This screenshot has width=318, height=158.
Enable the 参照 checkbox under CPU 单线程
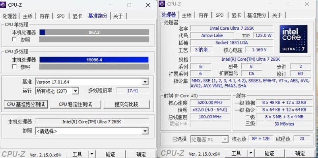pyautogui.click(x=14, y=39)
